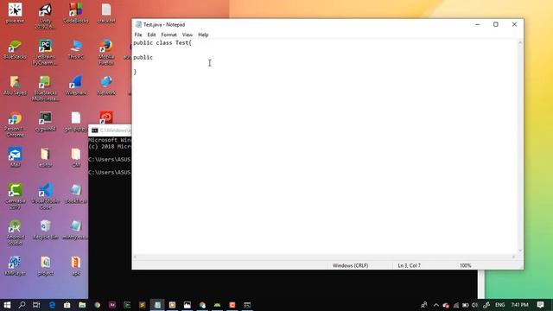The image size is (553, 311).
Task: Open the Windows Start menu
Action: point(7,305)
